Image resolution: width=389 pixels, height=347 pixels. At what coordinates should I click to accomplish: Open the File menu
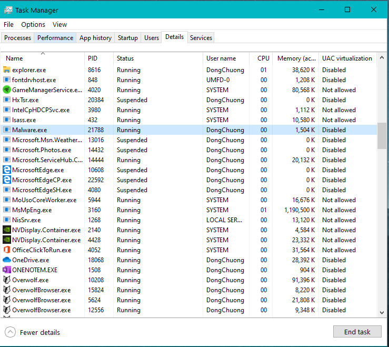8,25
